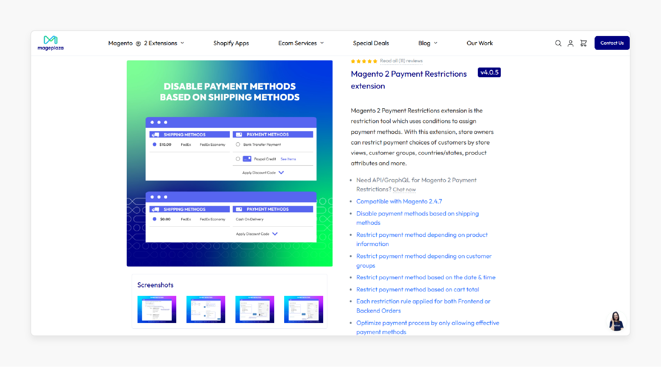Click the Chat now link
The height and width of the screenshot is (367, 661).
(404, 190)
